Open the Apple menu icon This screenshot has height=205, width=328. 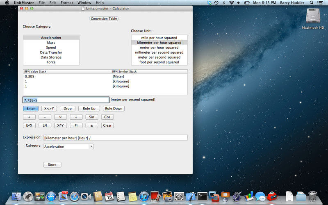(x=7, y=3)
